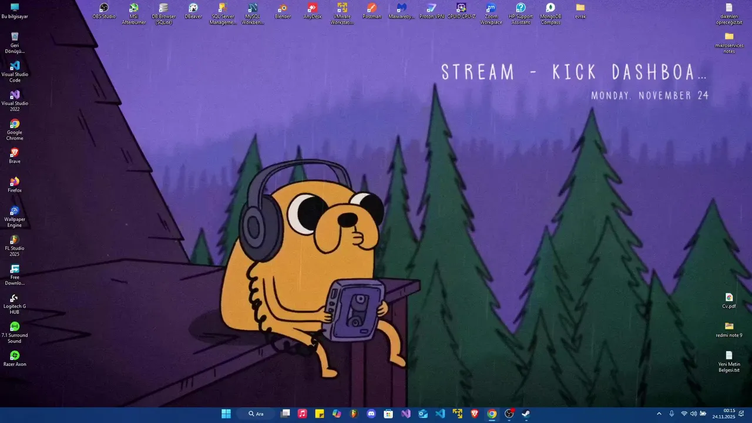The width and height of the screenshot is (752, 423).
Task: Click the CPUID CPU-Z desktop icon
Action: click(461, 11)
